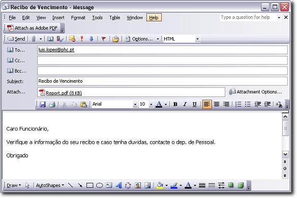
Task: Select Align Right
Action: [x=226, y=104]
